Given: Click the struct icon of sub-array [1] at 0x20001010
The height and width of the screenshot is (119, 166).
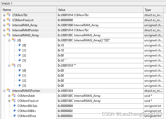Looking at the screenshot, I should pyautogui.click(x=14, y=65).
